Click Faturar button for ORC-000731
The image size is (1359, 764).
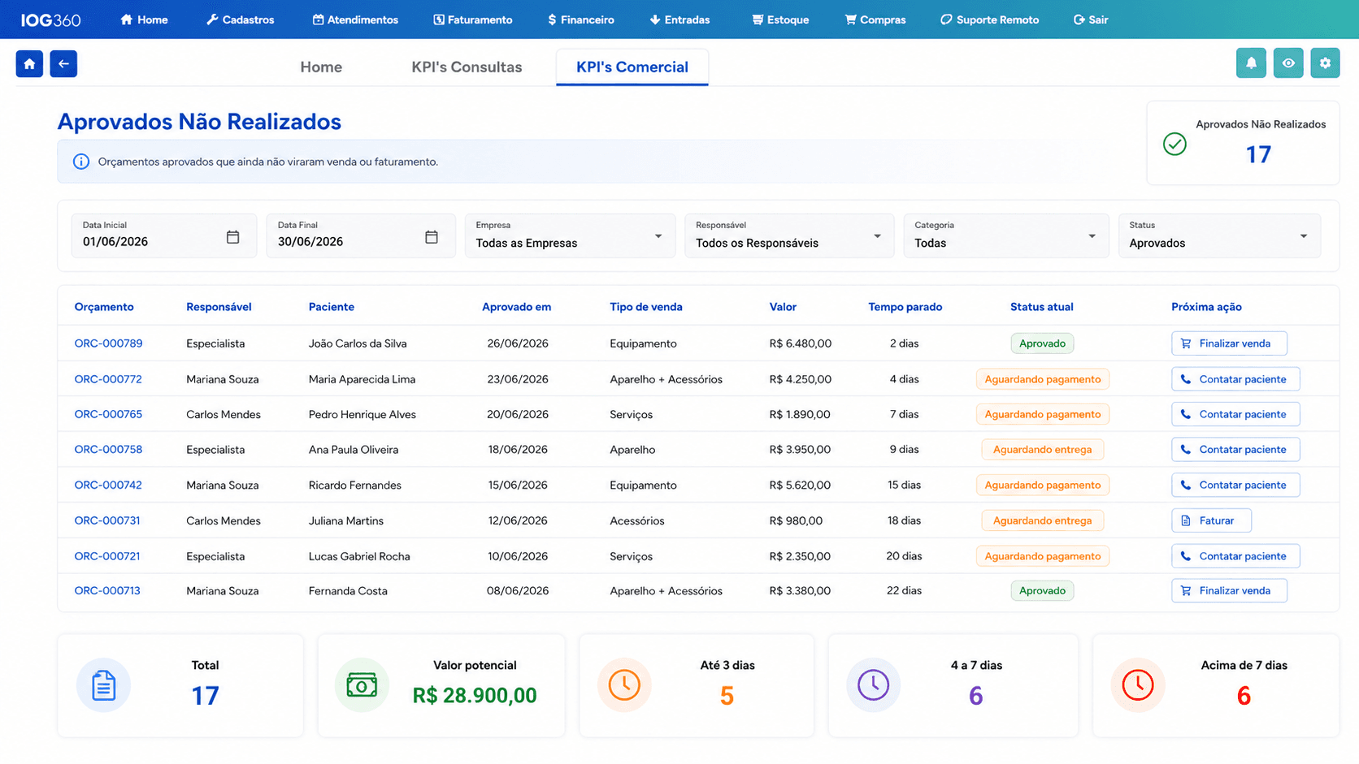(x=1211, y=520)
